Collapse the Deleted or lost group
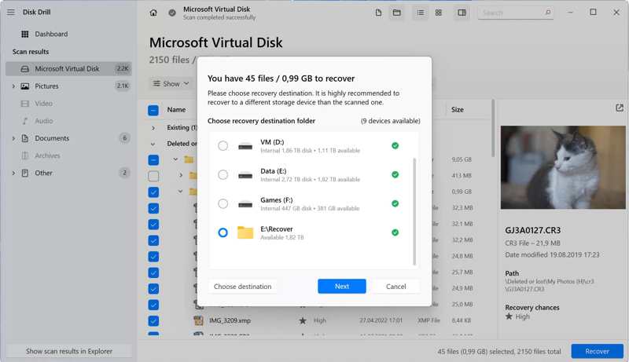The image size is (629, 362). coord(153,144)
